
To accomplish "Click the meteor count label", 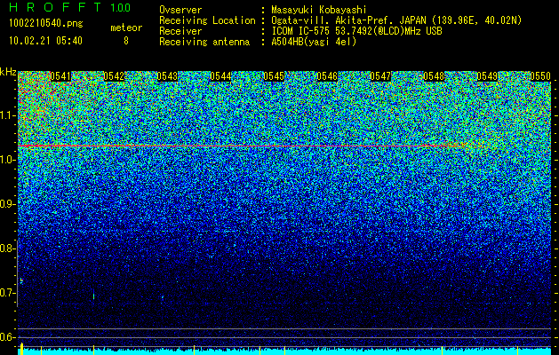I will pos(126,28).
